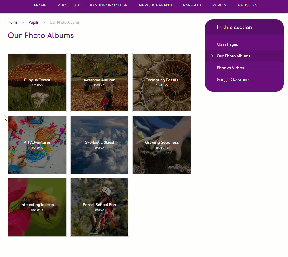Open the Forest School Fun album
Screen dimensions: 288x257
point(99,207)
